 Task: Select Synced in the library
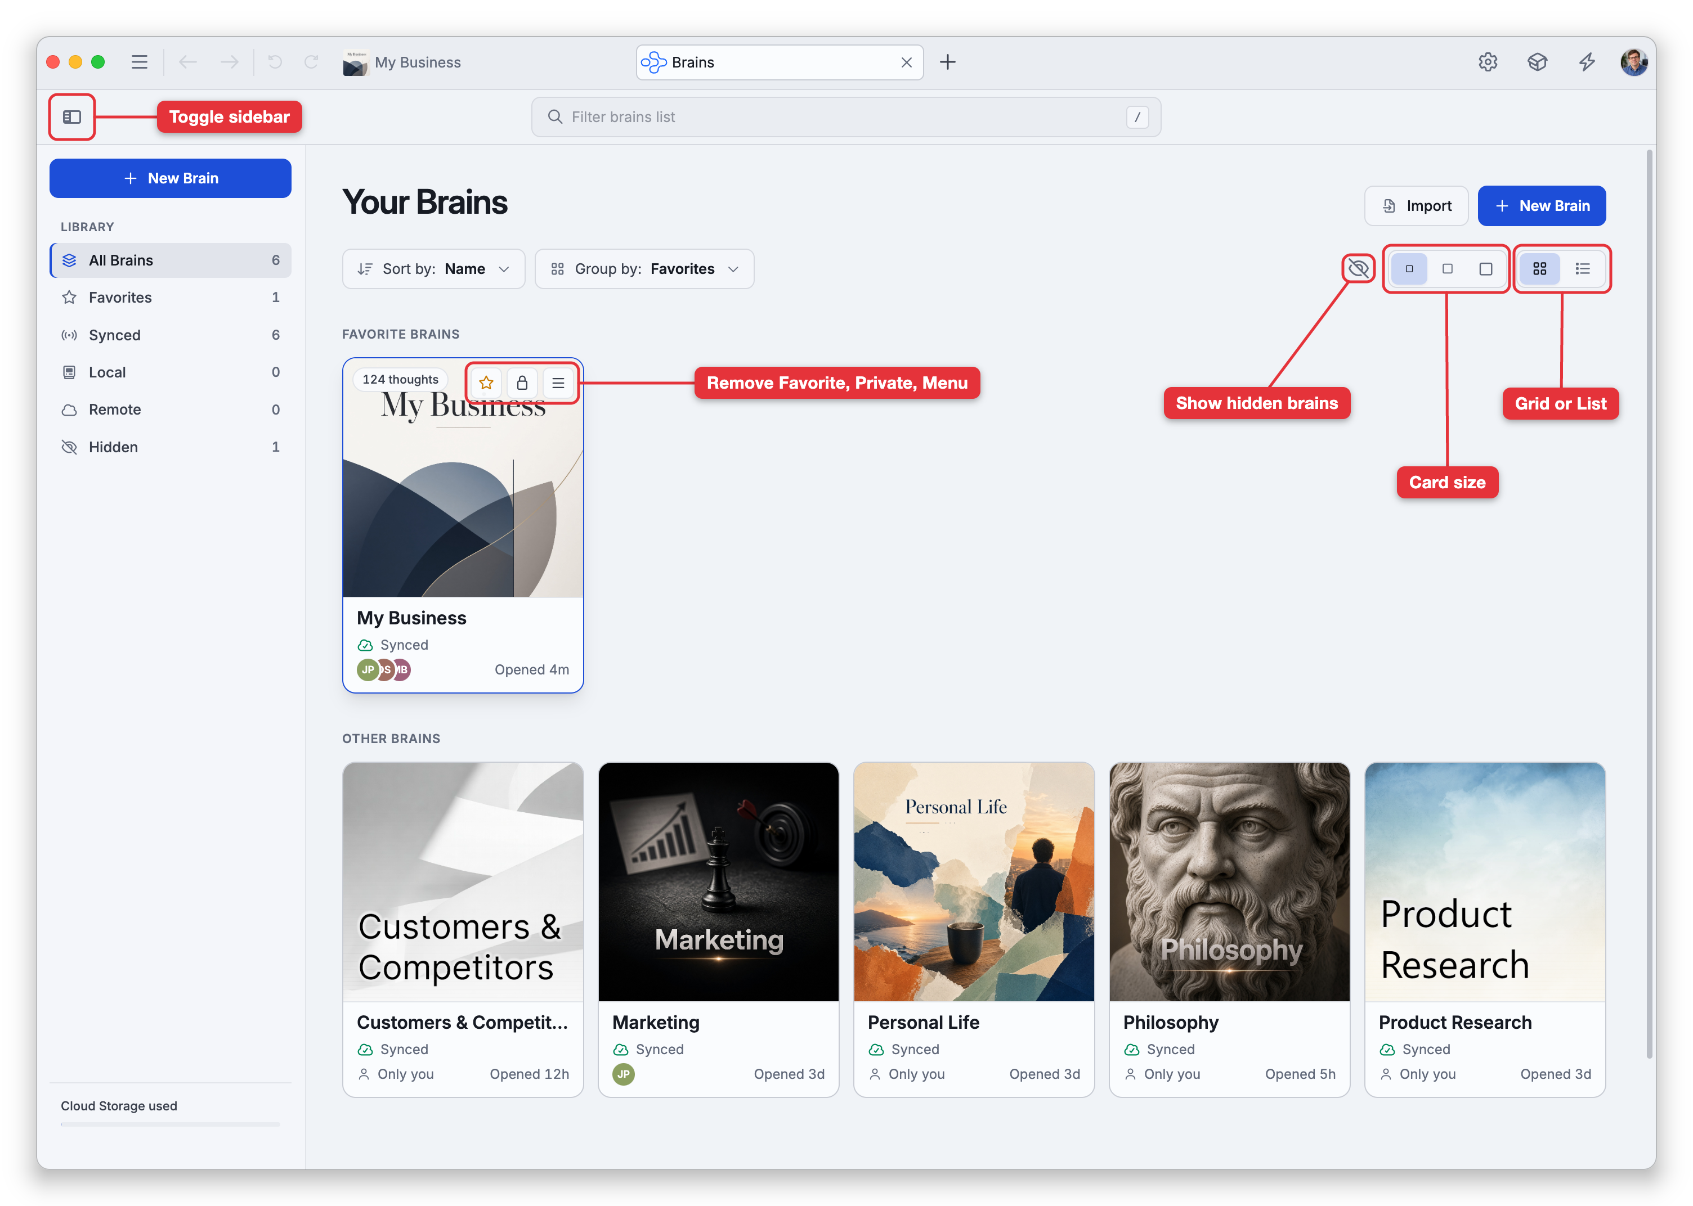pyautogui.click(x=170, y=335)
